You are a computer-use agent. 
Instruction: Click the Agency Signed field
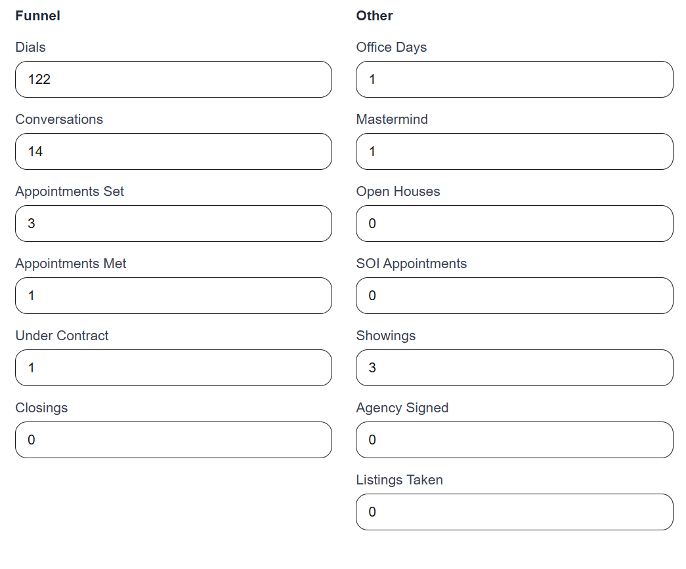click(x=515, y=440)
